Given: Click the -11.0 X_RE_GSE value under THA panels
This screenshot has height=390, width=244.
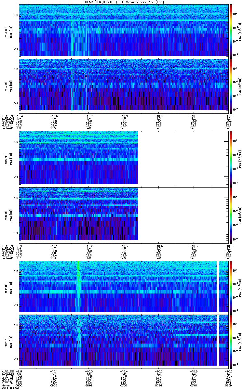Looking at the screenshot, I should coord(228,116).
